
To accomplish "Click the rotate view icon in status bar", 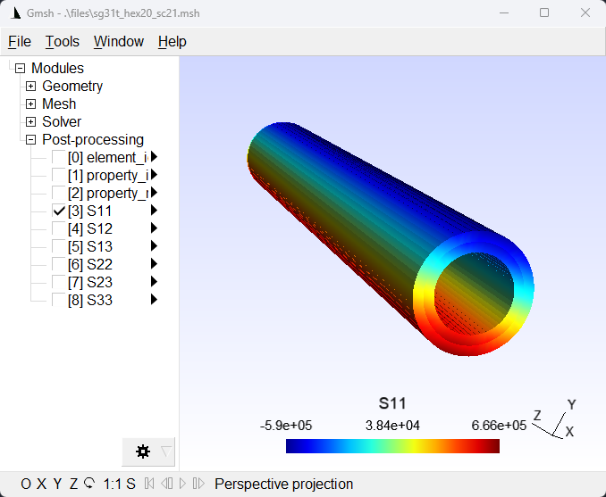I will point(89,485).
